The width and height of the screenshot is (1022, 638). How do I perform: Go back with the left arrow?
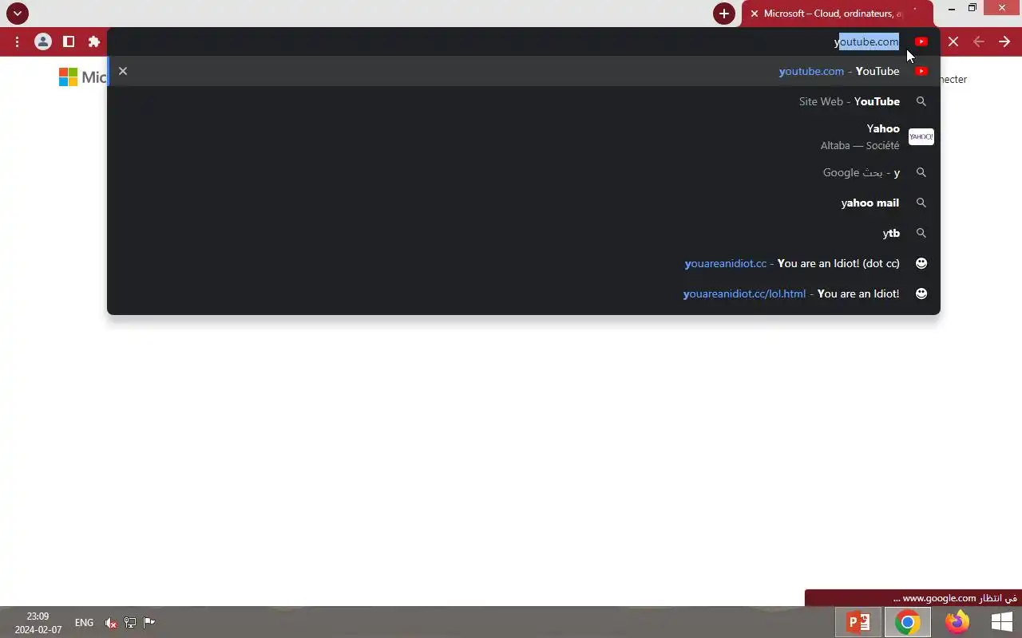click(x=979, y=41)
